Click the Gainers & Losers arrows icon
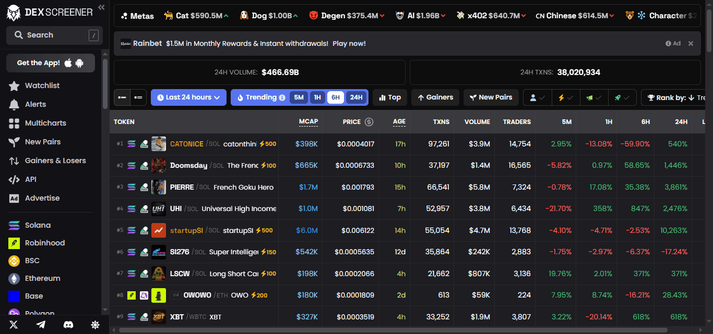This screenshot has height=334, width=713. tap(14, 160)
